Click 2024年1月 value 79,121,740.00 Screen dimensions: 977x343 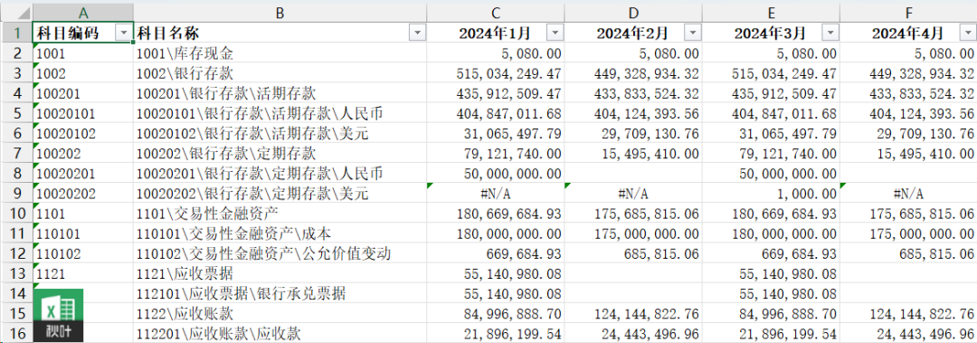tap(496, 154)
